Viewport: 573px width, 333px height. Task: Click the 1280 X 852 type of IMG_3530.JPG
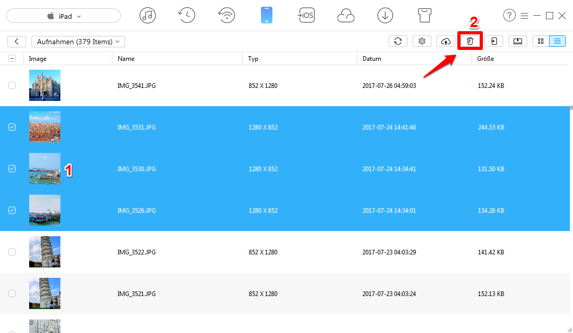pos(263,169)
